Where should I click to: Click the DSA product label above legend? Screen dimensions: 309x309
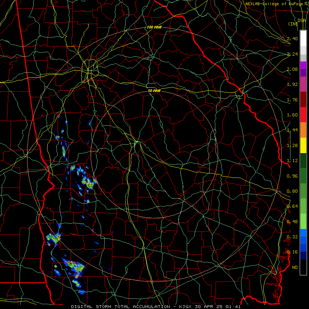pyautogui.click(x=302, y=20)
